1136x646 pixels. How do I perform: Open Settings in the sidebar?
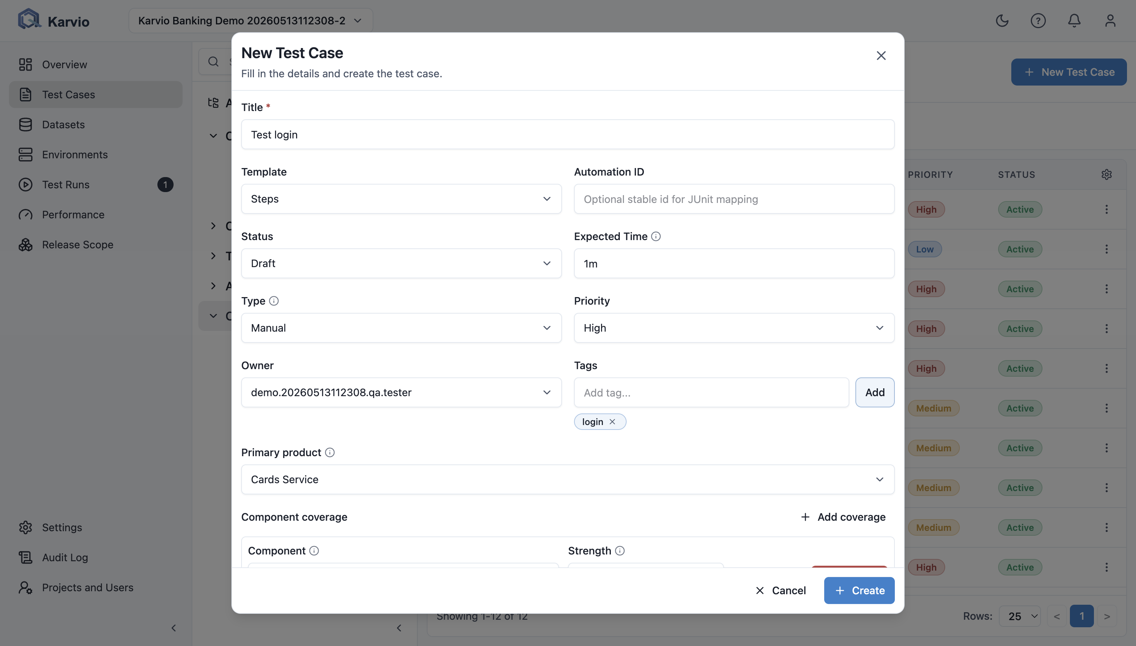pyautogui.click(x=95, y=527)
